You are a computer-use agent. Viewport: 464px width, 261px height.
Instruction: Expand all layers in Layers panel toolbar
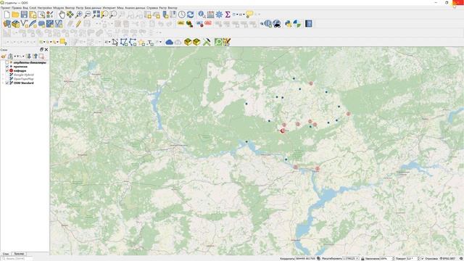pyautogui.click(x=28, y=56)
